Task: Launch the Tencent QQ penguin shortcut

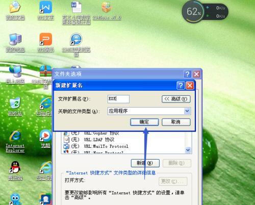Action: (x=15, y=171)
